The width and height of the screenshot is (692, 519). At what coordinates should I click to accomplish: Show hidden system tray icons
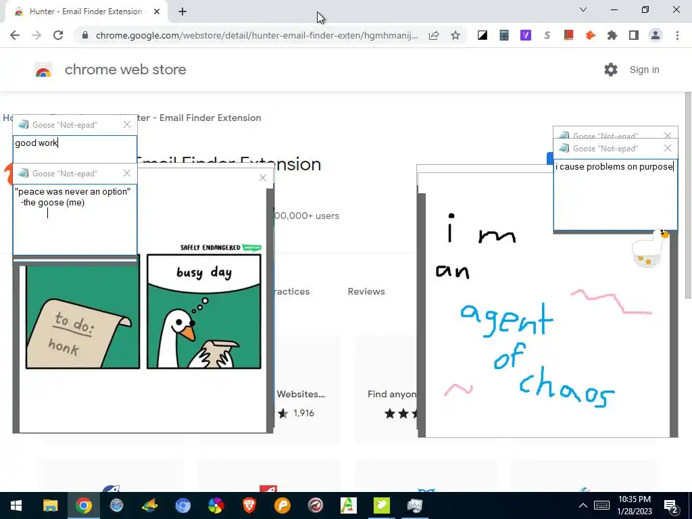583,505
